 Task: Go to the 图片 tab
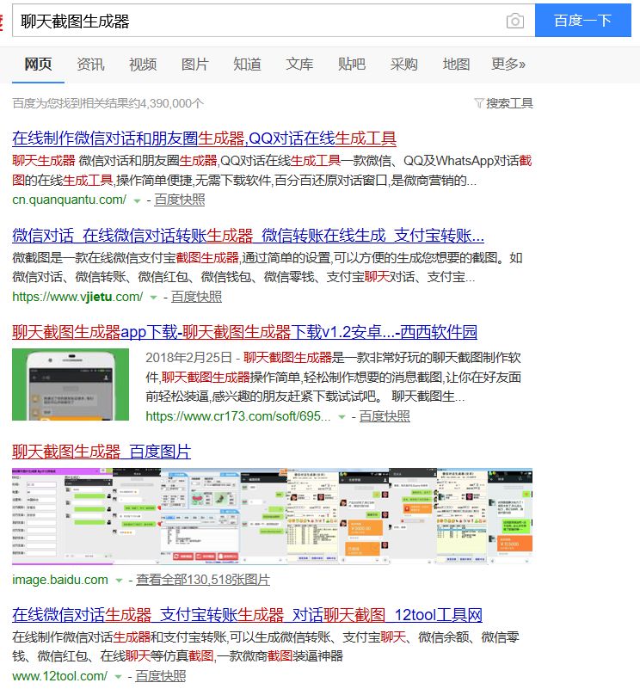pos(195,65)
